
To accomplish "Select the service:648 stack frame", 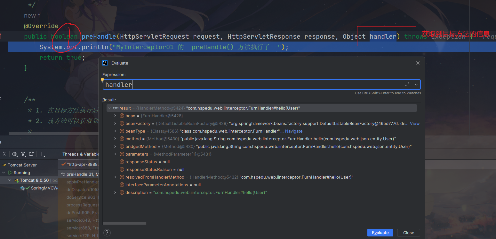I will (82, 220).
